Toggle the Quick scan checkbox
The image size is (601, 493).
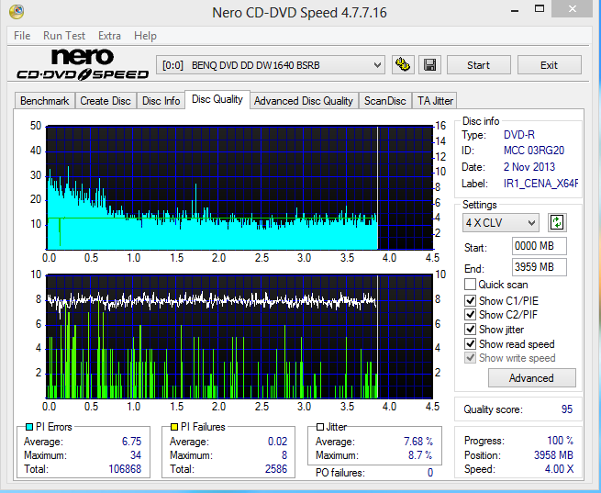(470, 285)
